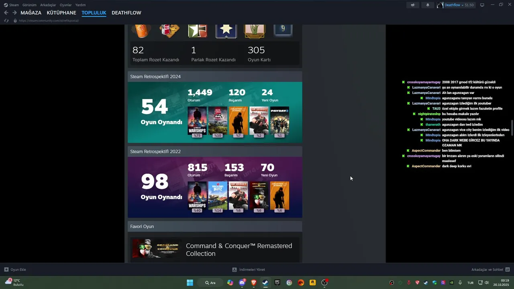Open the Oyunlar menu
Image resolution: width=514 pixels, height=289 pixels.
(66, 5)
